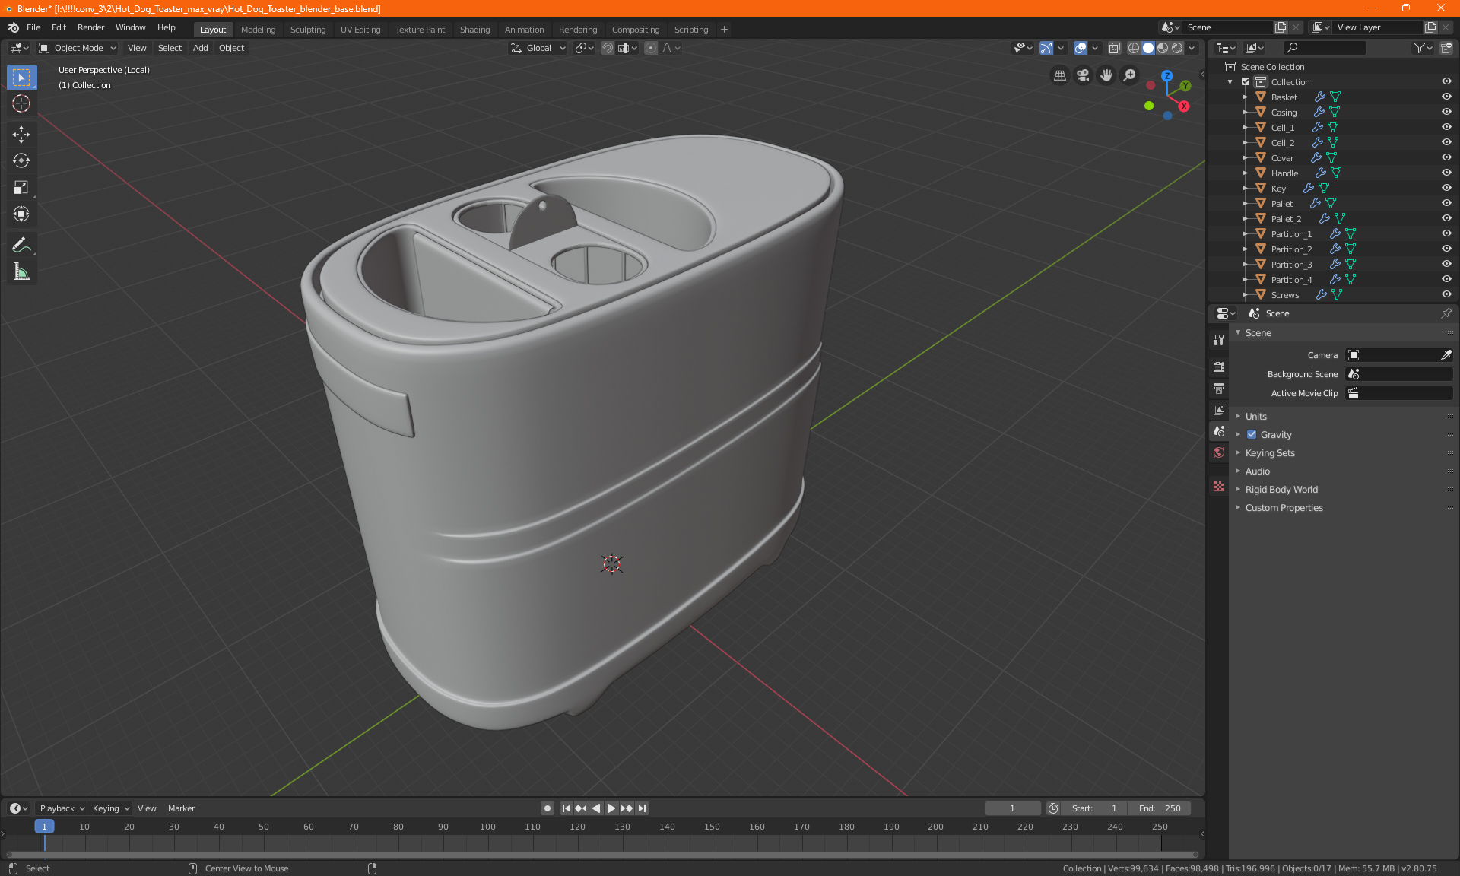This screenshot has height=876, width=1460.
Task: Click the pin icon in properties header
Action: click(1446, 313)
